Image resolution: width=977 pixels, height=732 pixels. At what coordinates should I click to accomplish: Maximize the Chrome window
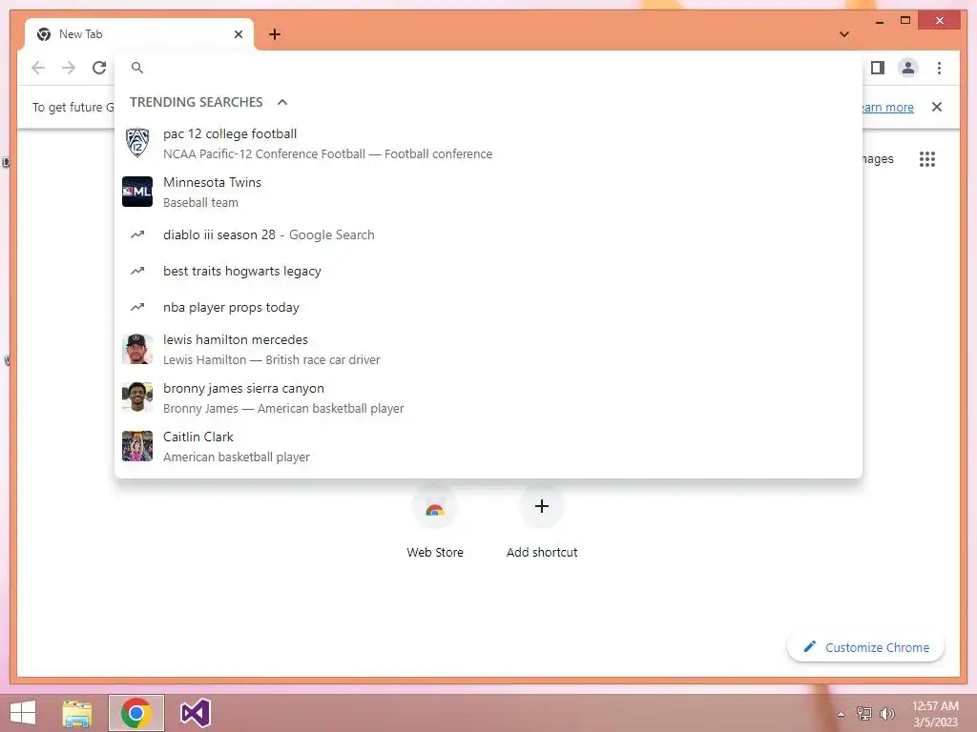tap(905, 21)
